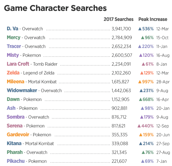Image resolution: width=172 pixels, height=166 pixels.
Task: Click the Zelda character name
Action: coord(13,73)
